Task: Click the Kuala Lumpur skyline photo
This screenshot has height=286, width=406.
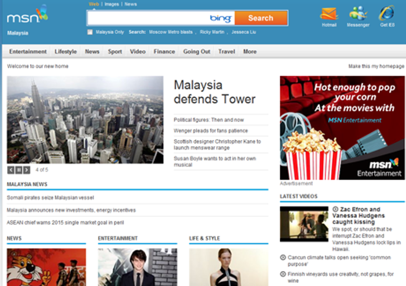Action: [x=85, y=120]
